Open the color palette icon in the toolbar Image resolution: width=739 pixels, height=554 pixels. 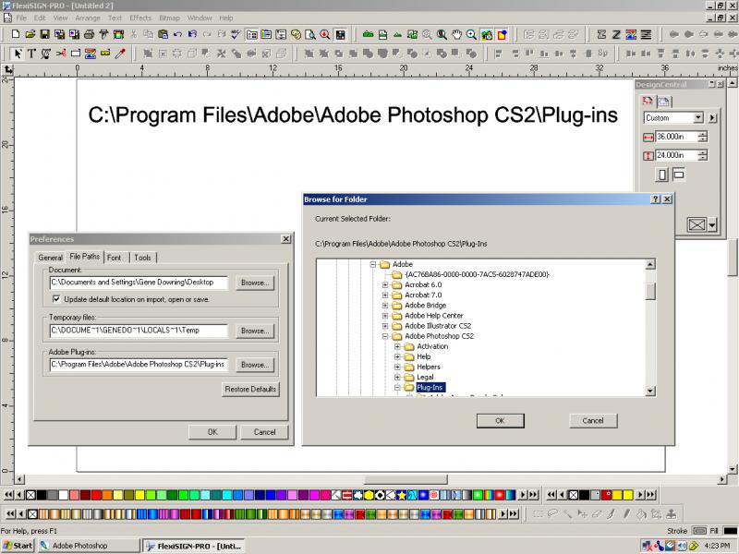click(x=296, y=34)
